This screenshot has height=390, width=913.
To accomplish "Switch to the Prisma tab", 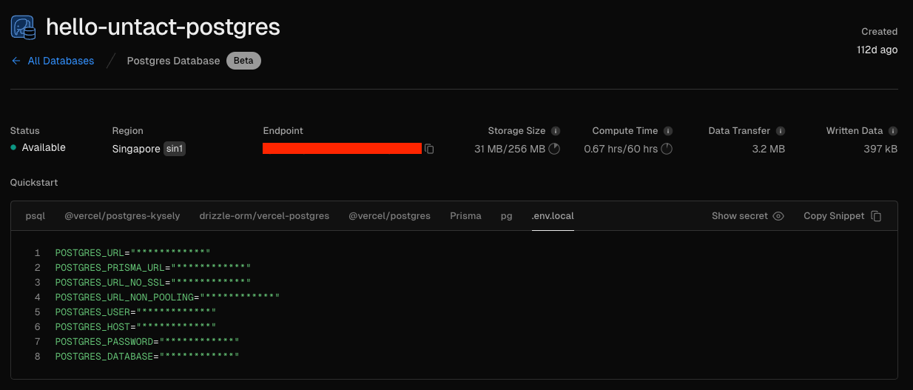I will (465, 216).
